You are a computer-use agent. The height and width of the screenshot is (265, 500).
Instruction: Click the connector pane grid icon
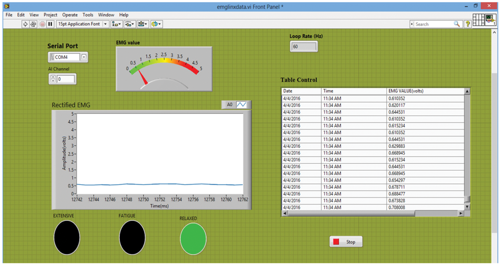tap(478, 20)
